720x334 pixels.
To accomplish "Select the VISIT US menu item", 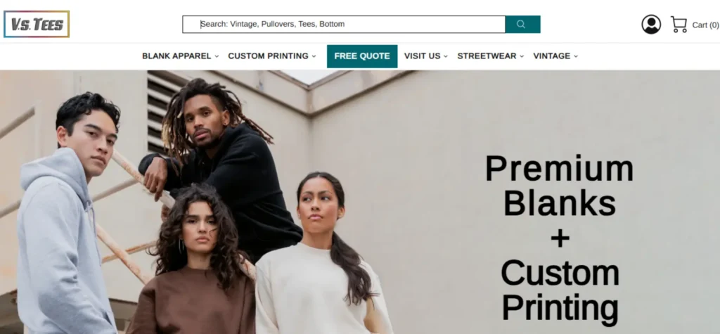I will (x=422, y=56).
